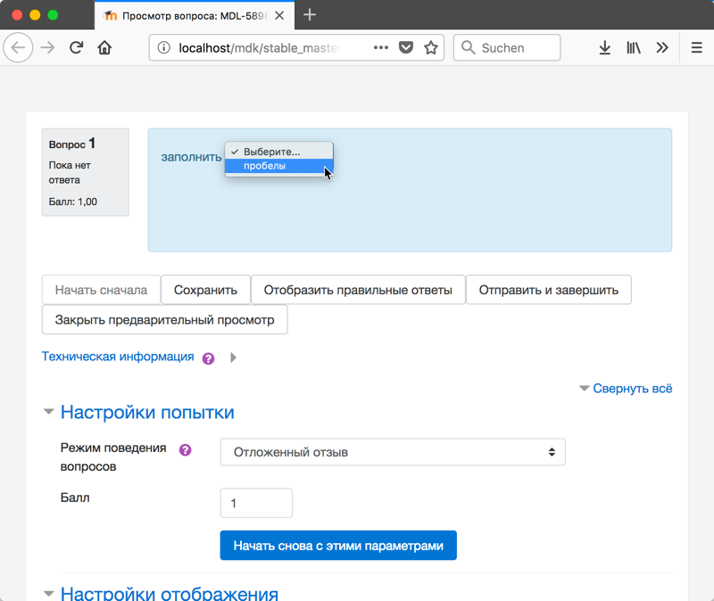714x601 pixels.
Task: Click help icon next to Техническая информация
Action: [209, 358]
